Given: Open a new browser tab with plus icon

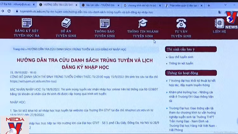Looking at the screenshot, I should click(x=209, y=6).
